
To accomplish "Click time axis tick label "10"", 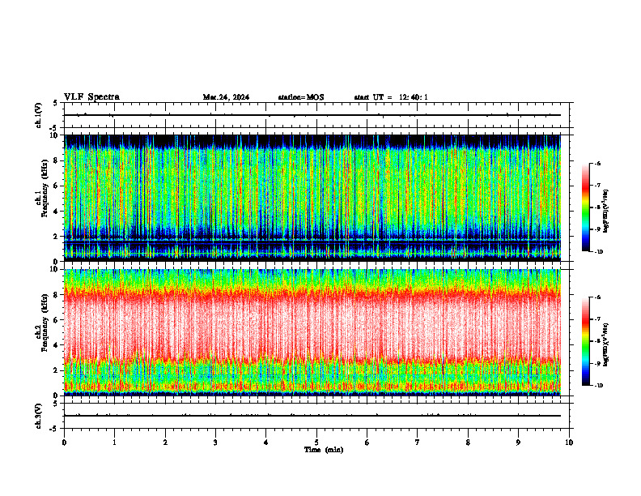I will coord(569,443).
